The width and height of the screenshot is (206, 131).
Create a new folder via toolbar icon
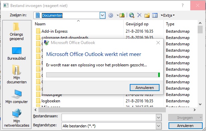pos(147,15)
